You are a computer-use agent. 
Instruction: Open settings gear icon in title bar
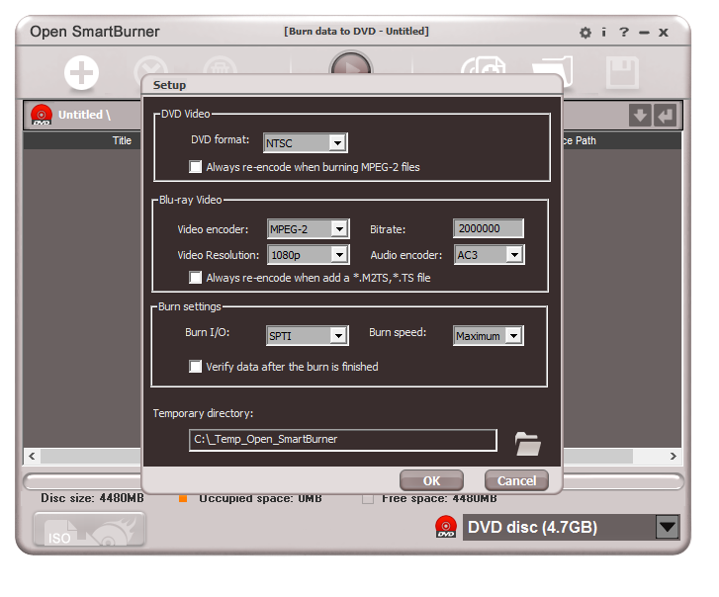(x=585, y=33)
